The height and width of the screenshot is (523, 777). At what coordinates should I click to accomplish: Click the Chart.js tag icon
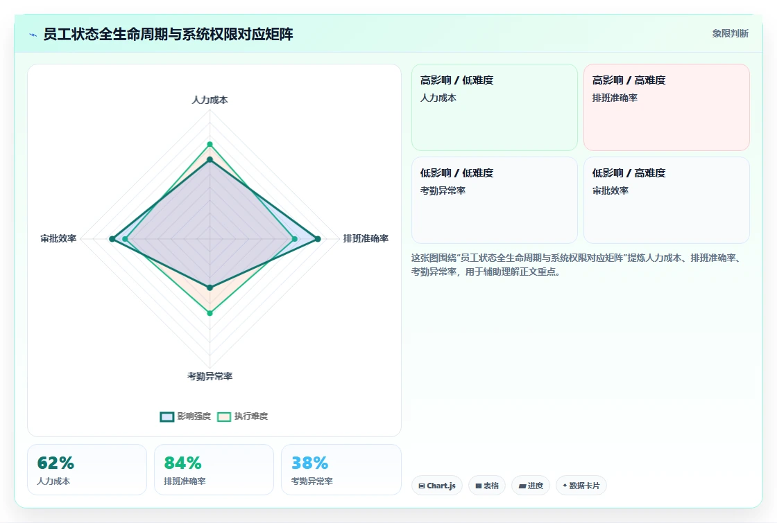click(x=422, y=486)
